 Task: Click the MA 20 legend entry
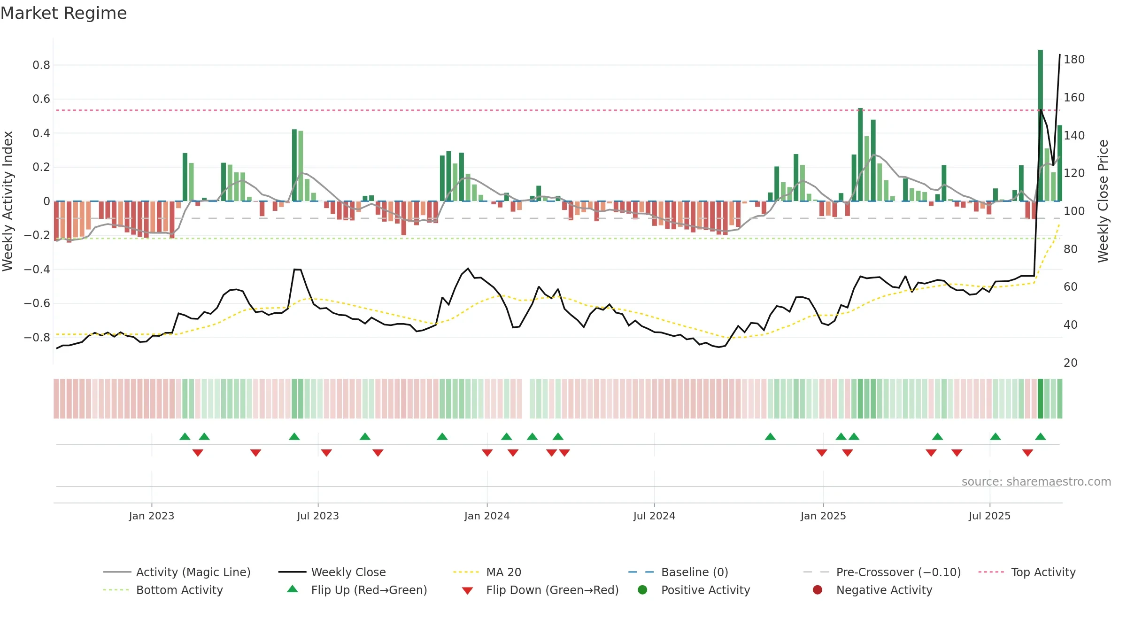point(487,572)
